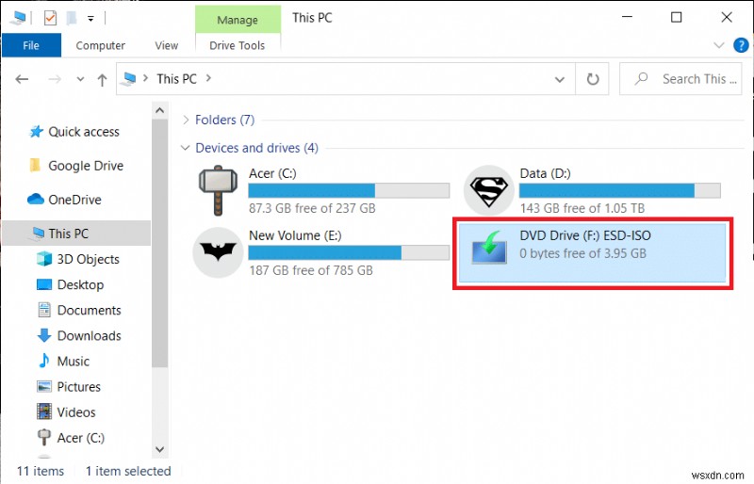Click the New folder quick access icon
The image size is (754, 484).
72,18
